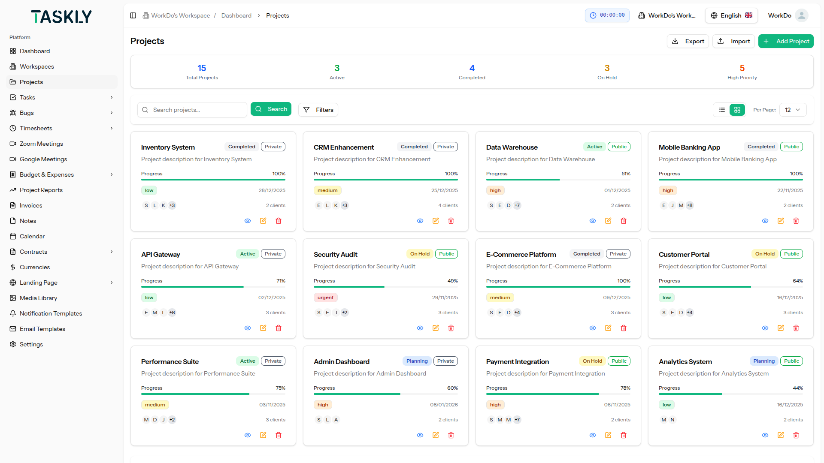
Task: Edit the Payment Integration project
Action: tap(608, 435)
